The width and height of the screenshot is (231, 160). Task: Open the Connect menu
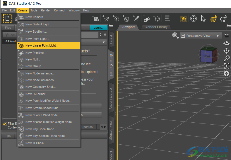[60, 10]
